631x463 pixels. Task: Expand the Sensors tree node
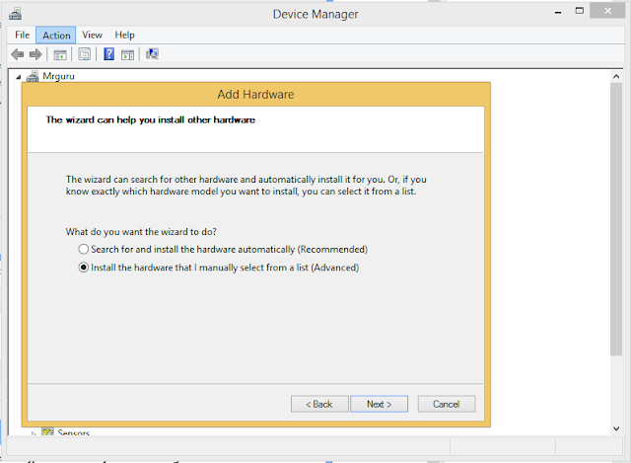tap(34, 433)
